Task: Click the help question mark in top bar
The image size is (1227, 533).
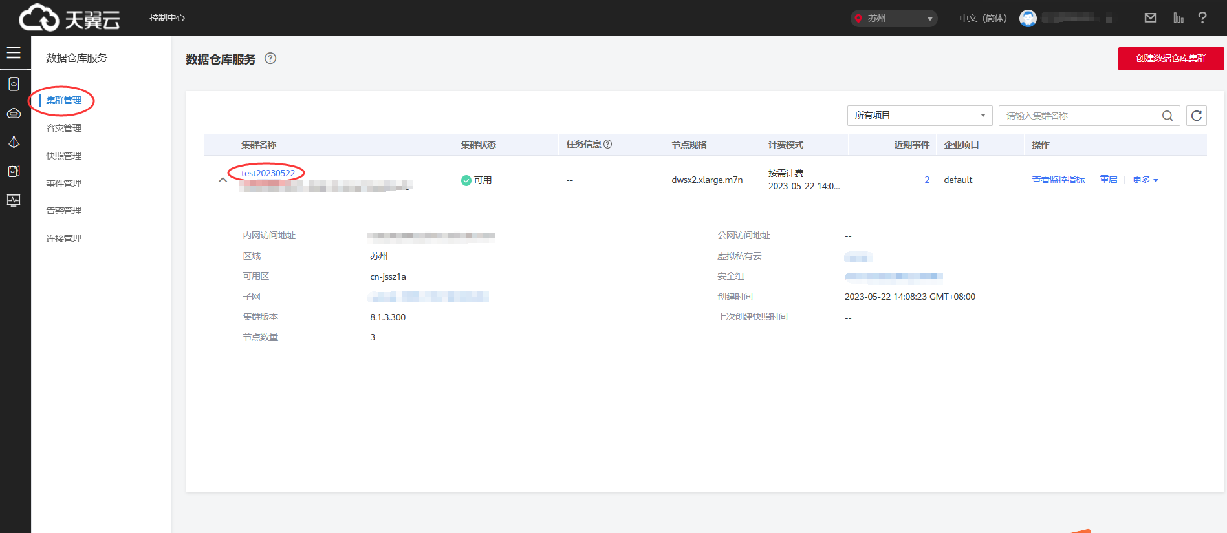Action: click(1202, 18)
